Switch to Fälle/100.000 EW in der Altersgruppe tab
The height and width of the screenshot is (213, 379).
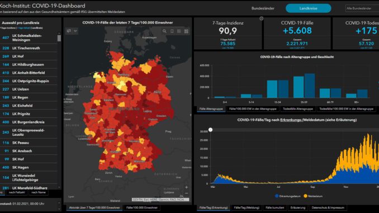coord(253,109)
